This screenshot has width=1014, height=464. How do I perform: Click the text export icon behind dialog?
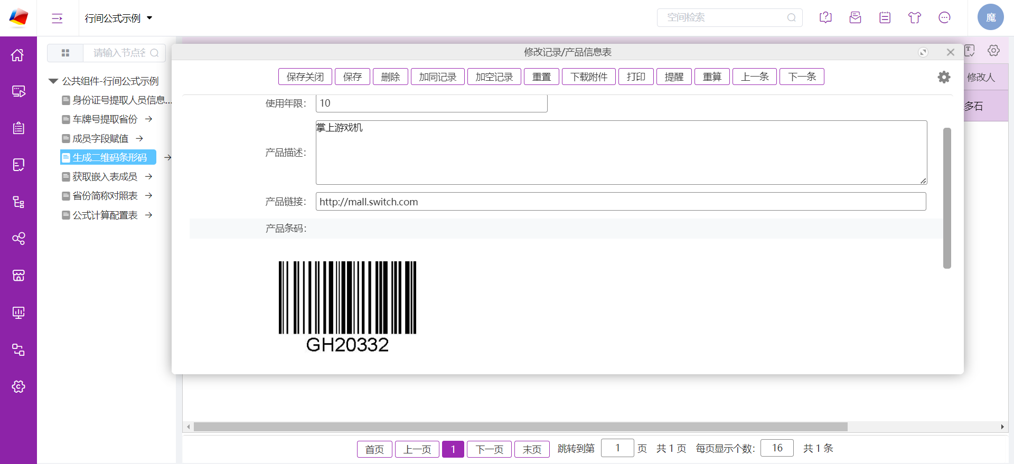[x=970, y=51]
